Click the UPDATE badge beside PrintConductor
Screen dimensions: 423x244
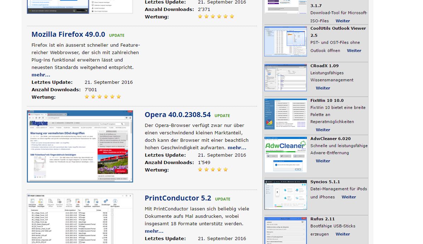pos(223,199)
